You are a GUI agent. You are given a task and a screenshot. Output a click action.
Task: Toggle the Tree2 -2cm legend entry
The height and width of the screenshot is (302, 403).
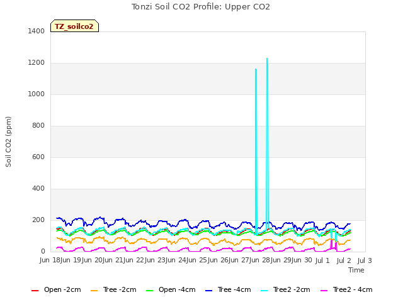[285, 289]
